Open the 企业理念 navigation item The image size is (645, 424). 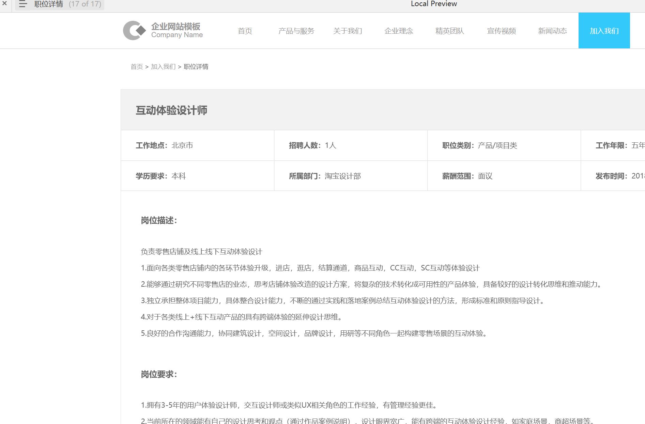(399, 31)
